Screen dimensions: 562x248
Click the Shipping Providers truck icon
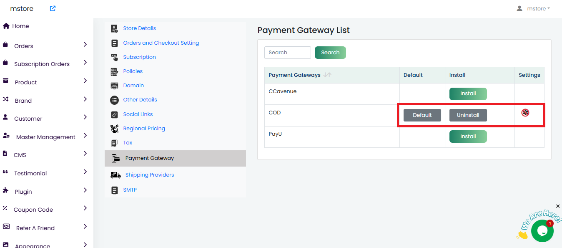coord(115,175)
